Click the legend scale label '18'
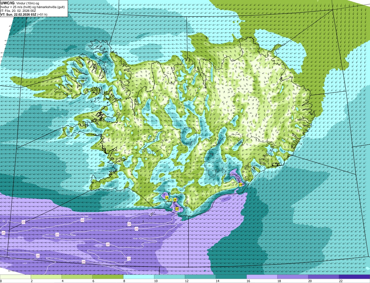 tap(279, 281)
